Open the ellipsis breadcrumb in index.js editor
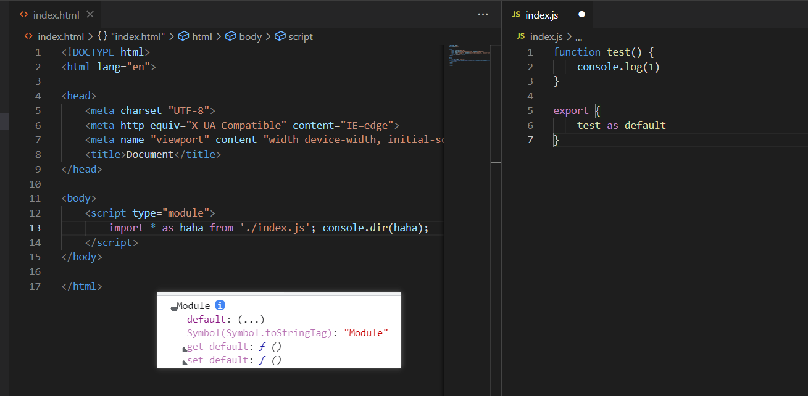808x396 pixels. click(x=578, y=37)
